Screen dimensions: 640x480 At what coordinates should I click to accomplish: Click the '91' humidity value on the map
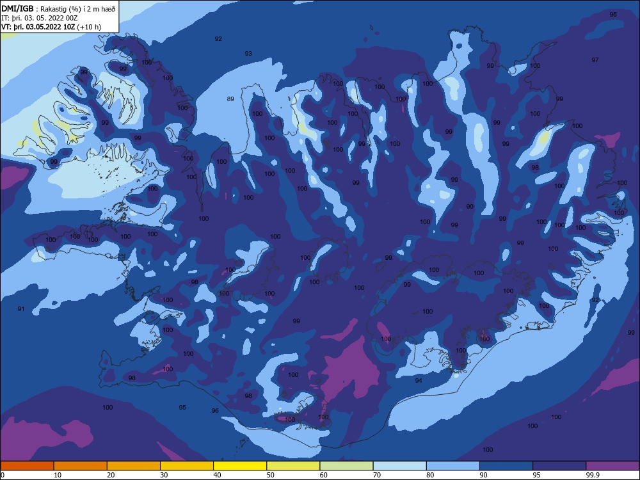[x=21, y=309]
